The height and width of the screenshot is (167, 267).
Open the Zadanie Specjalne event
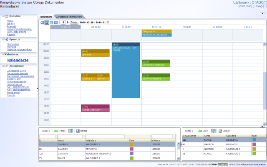point(156,77)
